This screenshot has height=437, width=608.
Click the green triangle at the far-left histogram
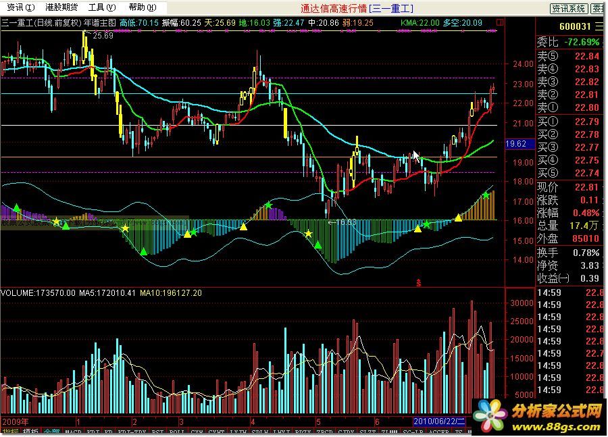coord(16,209)
